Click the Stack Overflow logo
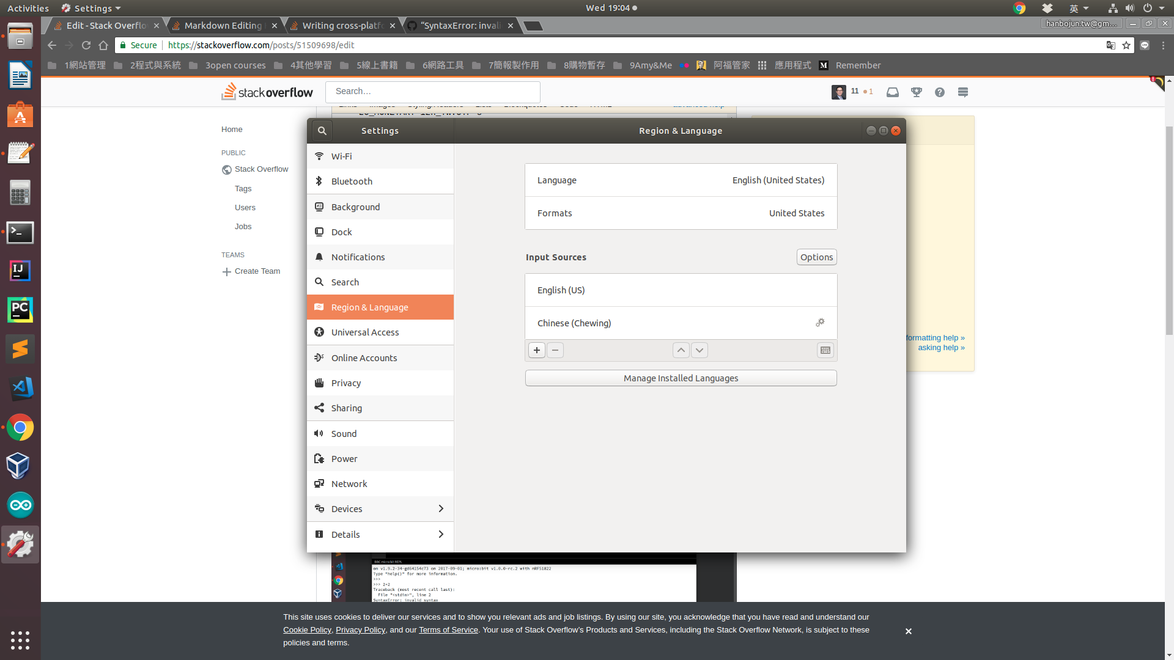The height and width of the screenshot is (660, 1174). (267, 92)
